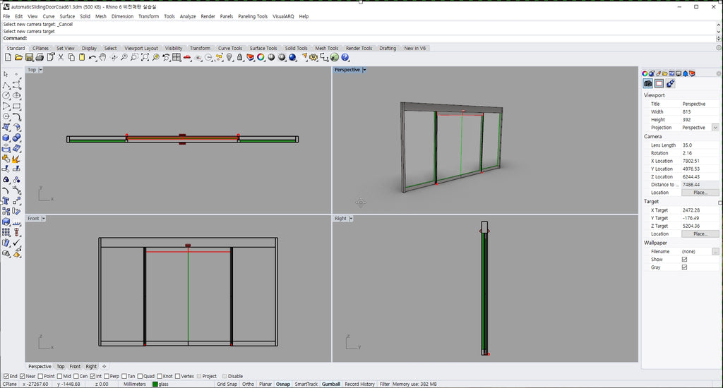Image resolution: width=723 pixels, height=388 pixels.
Task: Click the camera icon in properties panel
Action: click(x=647, y=84)
